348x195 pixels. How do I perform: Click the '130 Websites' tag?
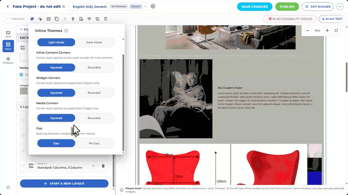tap(119, 7)
